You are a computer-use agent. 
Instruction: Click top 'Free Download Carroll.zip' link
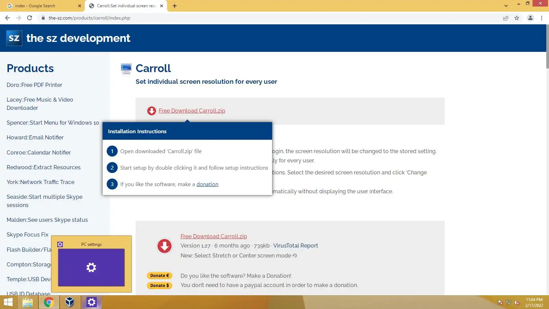(192, 111)
